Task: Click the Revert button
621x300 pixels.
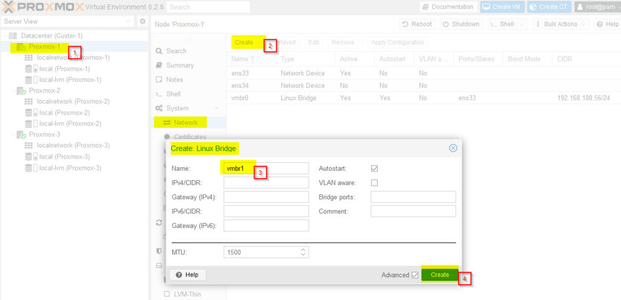Action: (x=287, y=42)
